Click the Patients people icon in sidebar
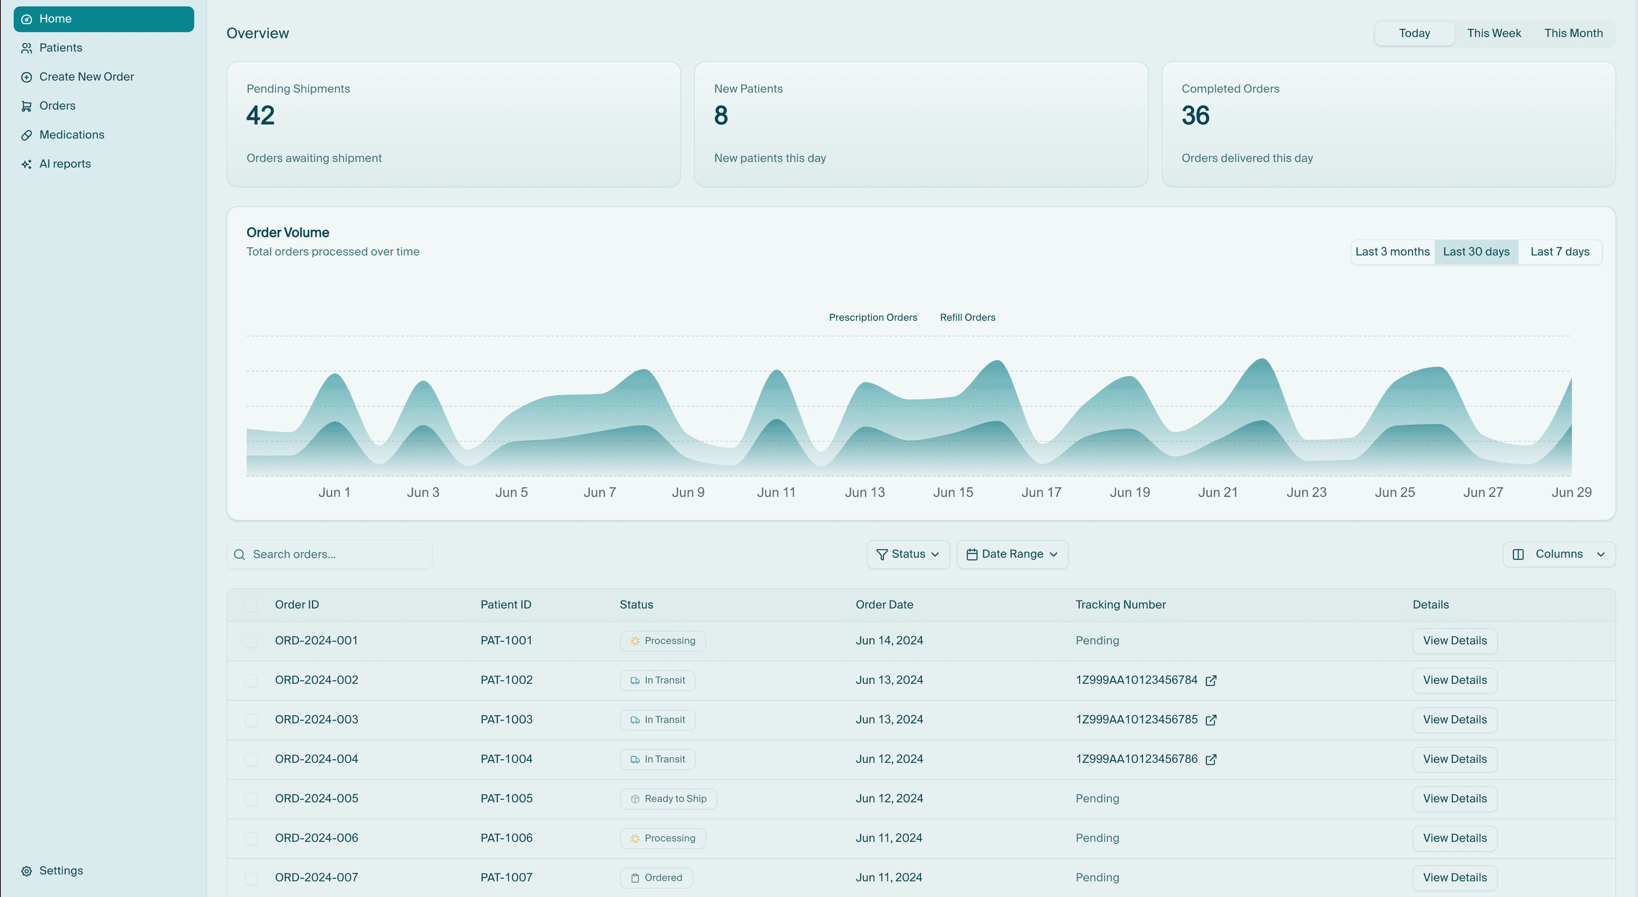This screenshot has height=897, width=1638. click(x=26, y=48)
